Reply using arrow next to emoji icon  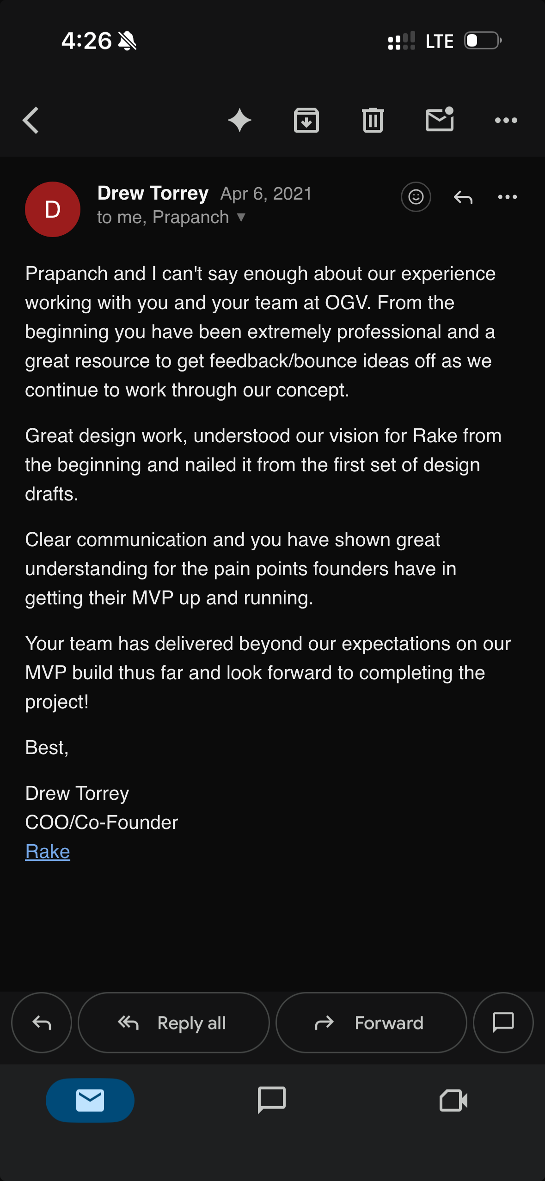pos(463,197)
